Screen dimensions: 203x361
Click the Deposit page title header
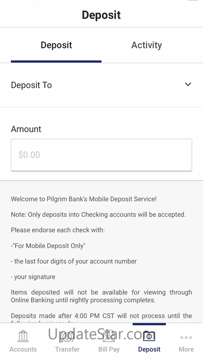(101, 15)
